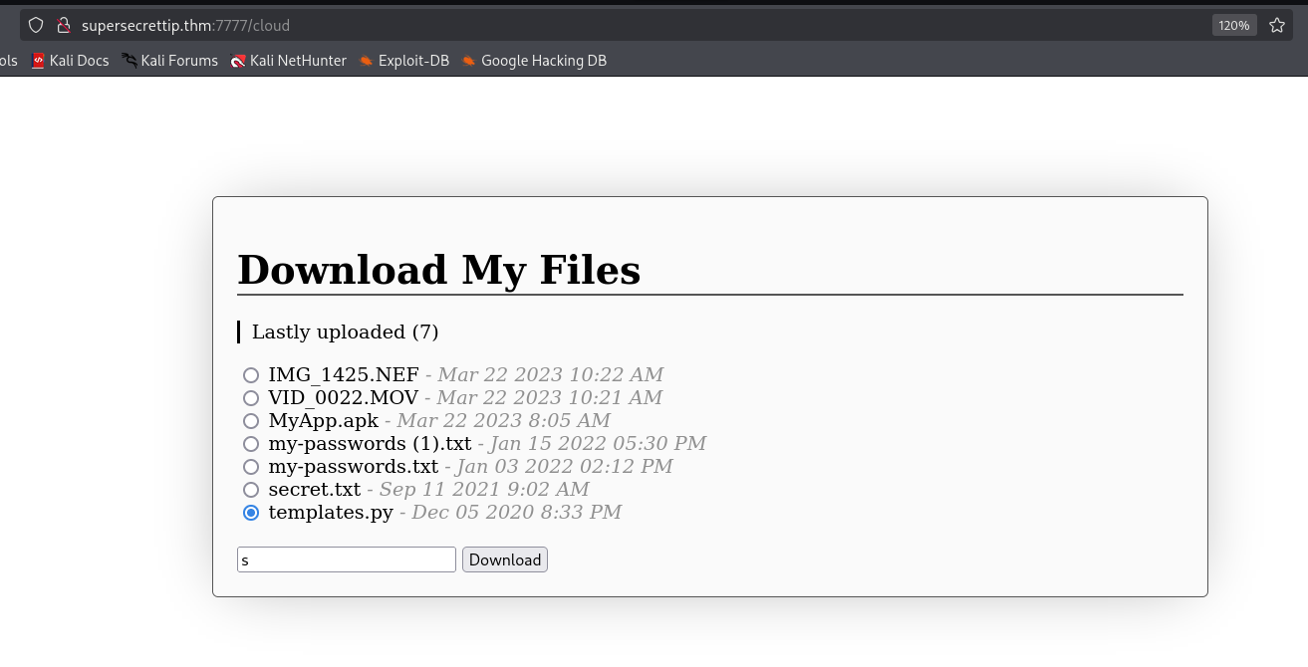
Task: Select the VID_0022.MOV radio button
Action: (251, 398)
